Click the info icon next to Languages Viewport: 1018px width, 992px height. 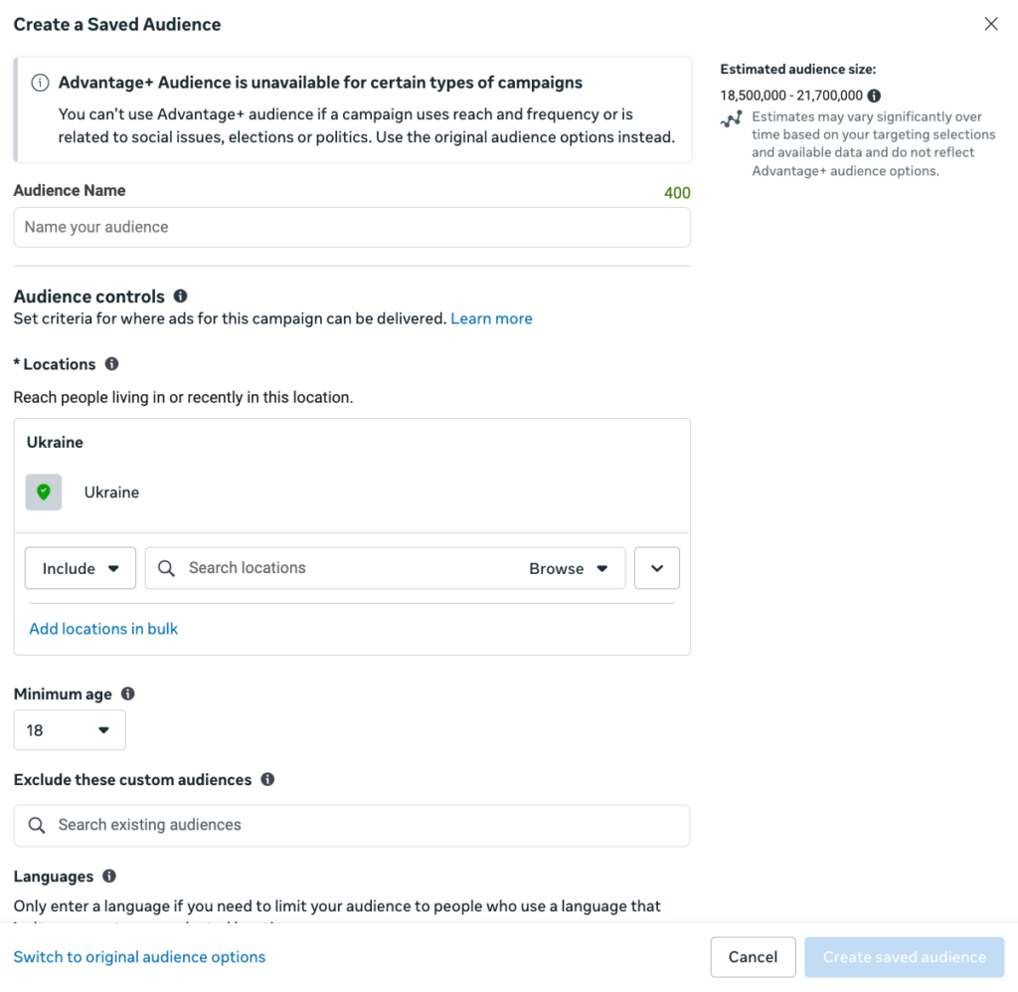[109, 877]
